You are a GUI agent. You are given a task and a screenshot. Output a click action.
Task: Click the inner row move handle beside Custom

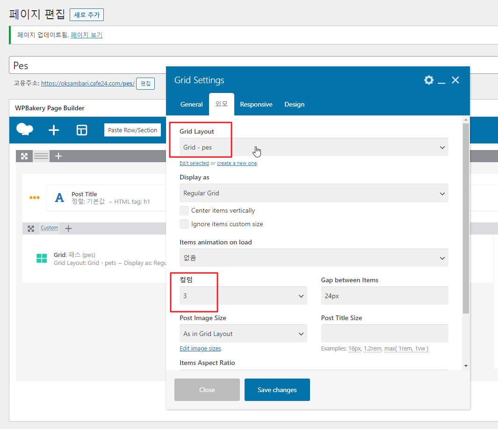[x=31, y=229]
